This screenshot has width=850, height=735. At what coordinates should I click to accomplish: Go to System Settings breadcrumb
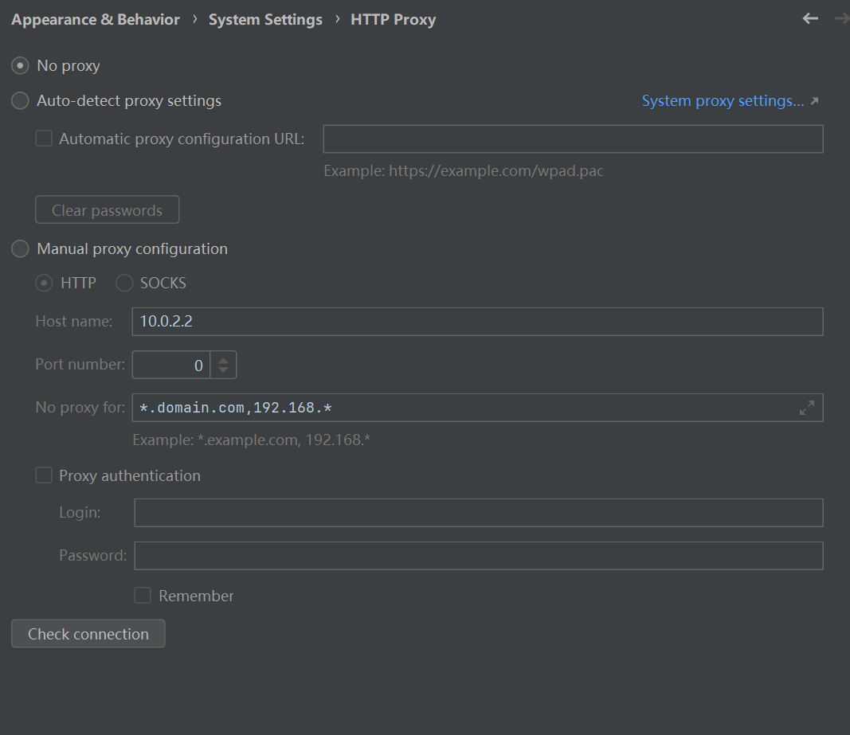pos(265,20)
